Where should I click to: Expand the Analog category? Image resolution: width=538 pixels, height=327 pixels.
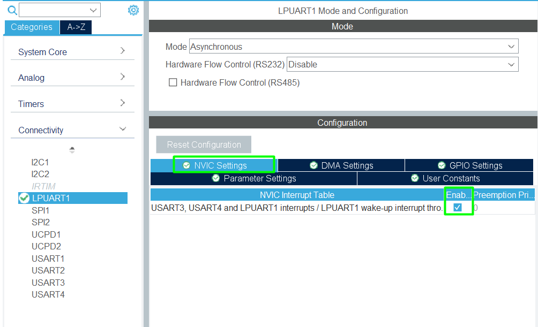coord(72,78)
